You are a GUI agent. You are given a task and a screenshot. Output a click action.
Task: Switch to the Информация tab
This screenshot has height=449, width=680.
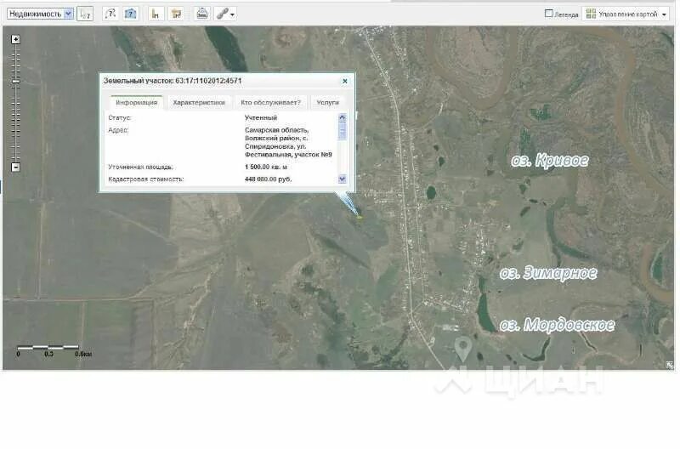coord(136,102)
